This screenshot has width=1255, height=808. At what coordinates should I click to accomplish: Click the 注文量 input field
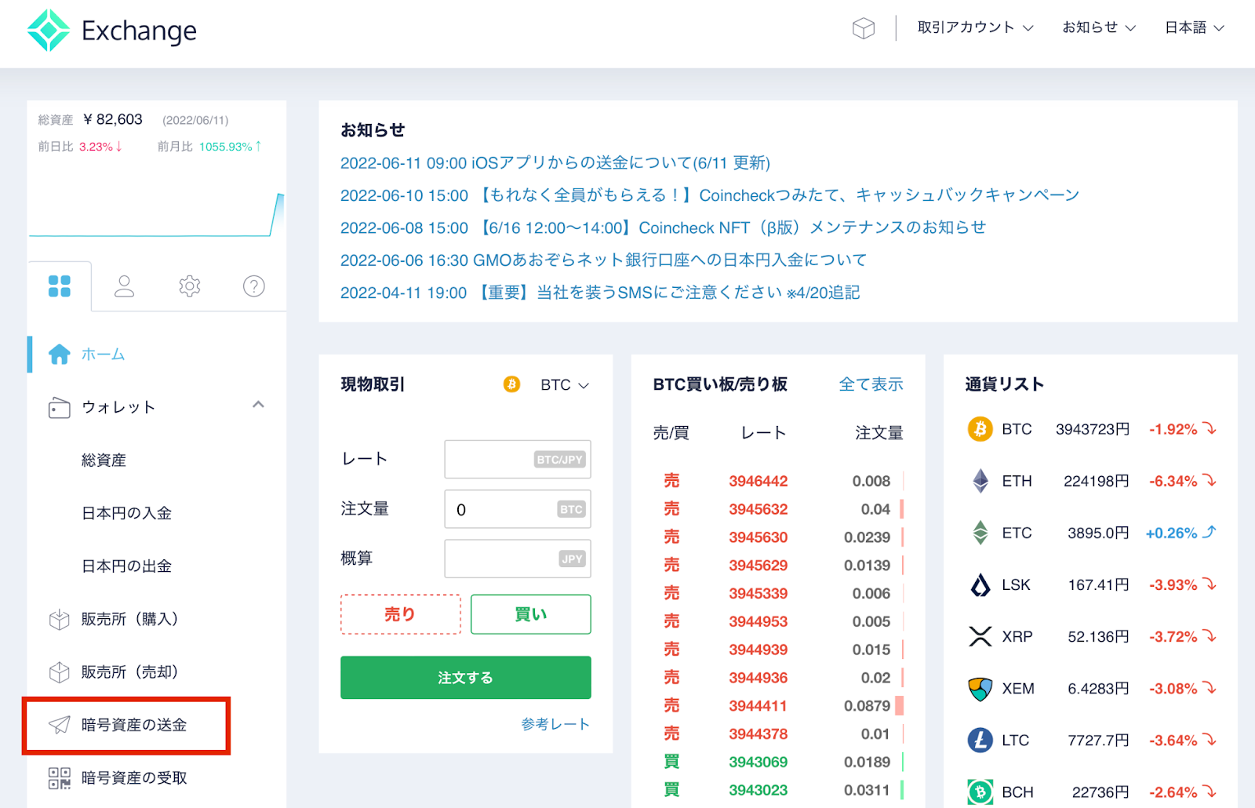518,509
